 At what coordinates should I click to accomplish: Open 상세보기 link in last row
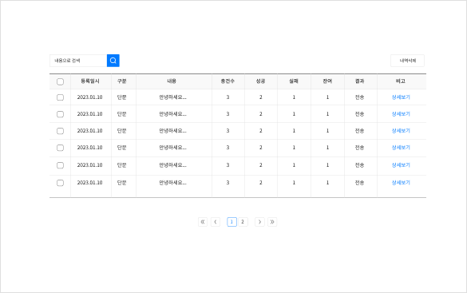point(401,183)
